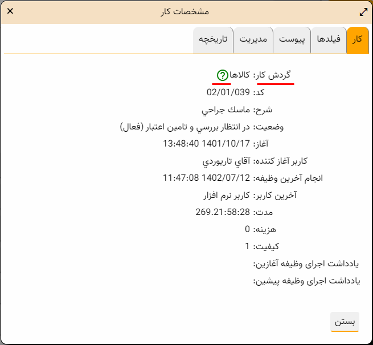Screen dimensions: 373x345
Task: Click the starter user آقاي تاريوردي
Action: point(226,161)
